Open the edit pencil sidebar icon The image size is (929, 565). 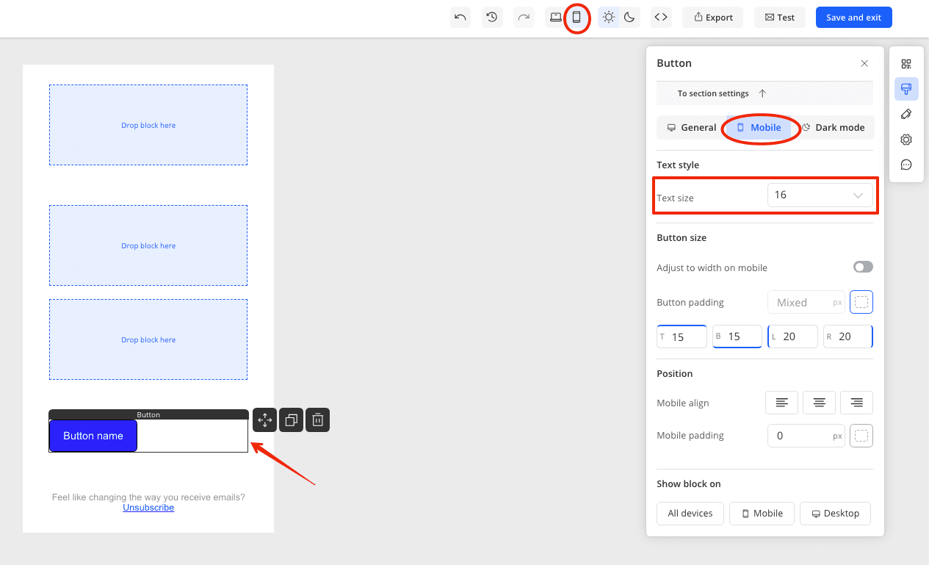pos(906,114)
